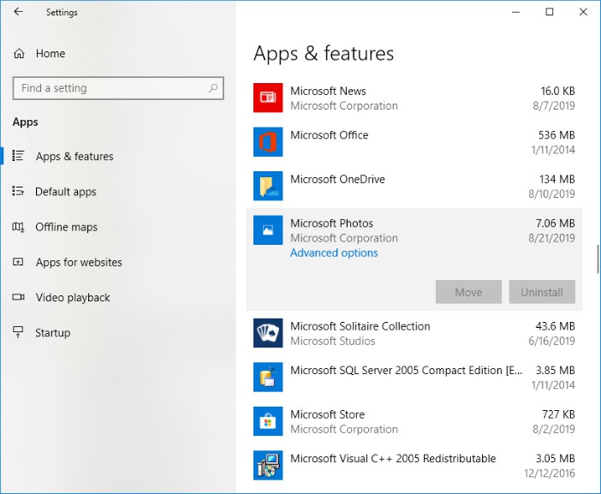Screen dimensions: 601x494
Task: Click the Startup icon in sidebar
Action: [x=18, y=332]
